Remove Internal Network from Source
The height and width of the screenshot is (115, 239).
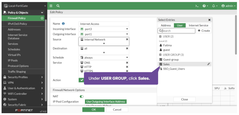(127, 39)
